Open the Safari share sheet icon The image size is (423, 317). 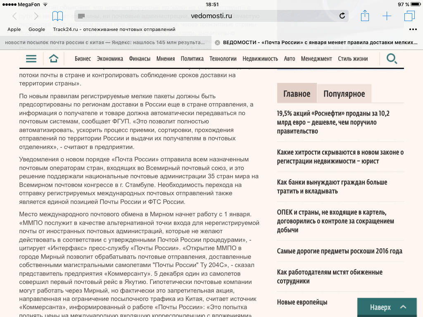click(x=365, y=16)
